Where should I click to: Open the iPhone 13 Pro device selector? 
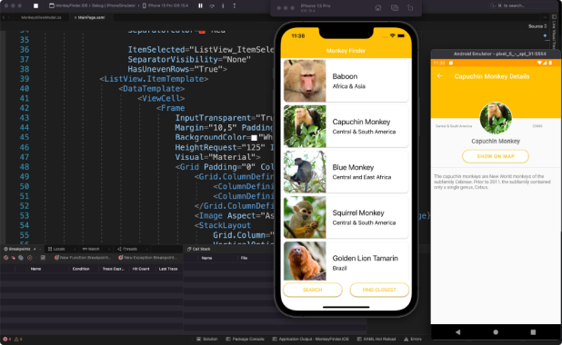point(166,5)
